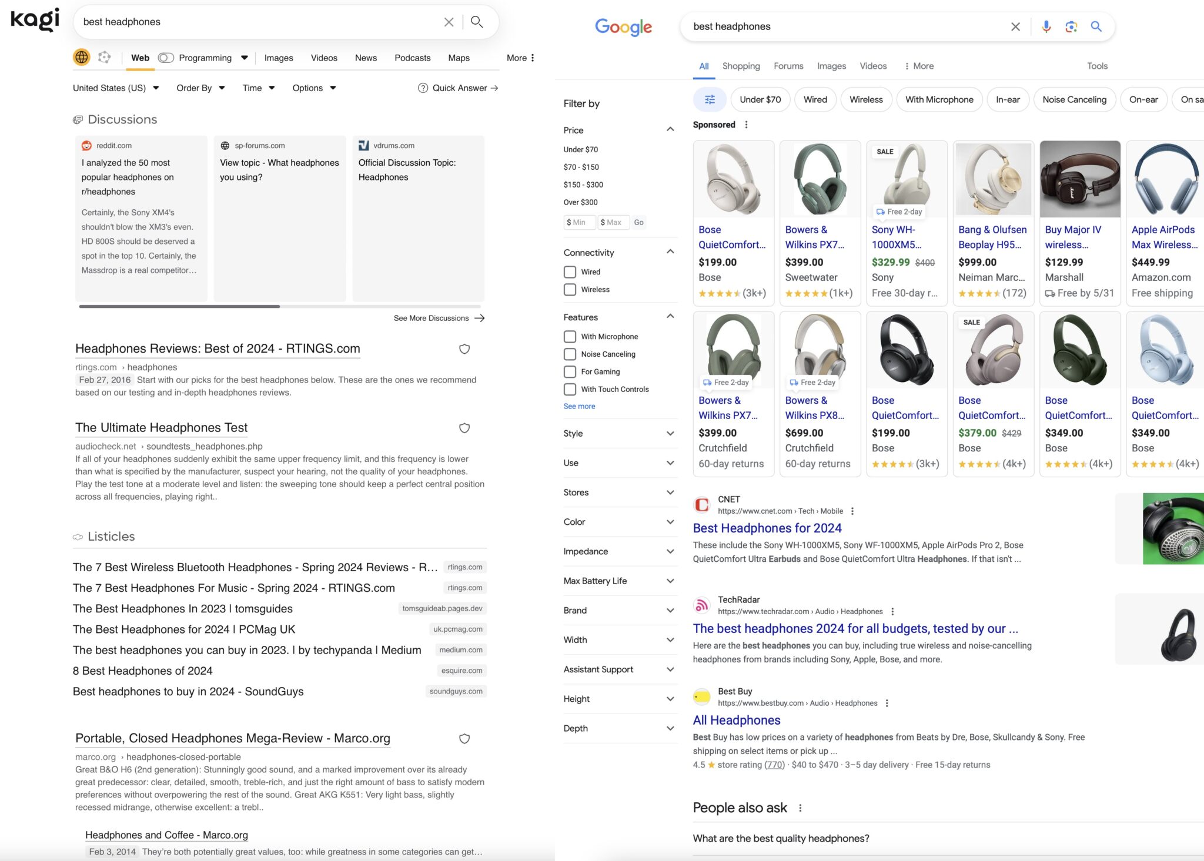The height and width of the screenshot is (861, 1204).
Task: Clear the Kagi search query with the X icon
Action: tap(449, 21)
